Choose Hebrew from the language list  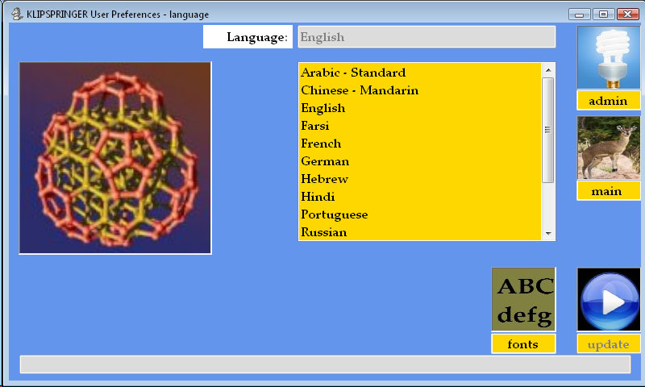[323, 179]
